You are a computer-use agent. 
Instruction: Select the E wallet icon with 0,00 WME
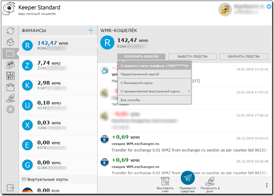point(27,145)
